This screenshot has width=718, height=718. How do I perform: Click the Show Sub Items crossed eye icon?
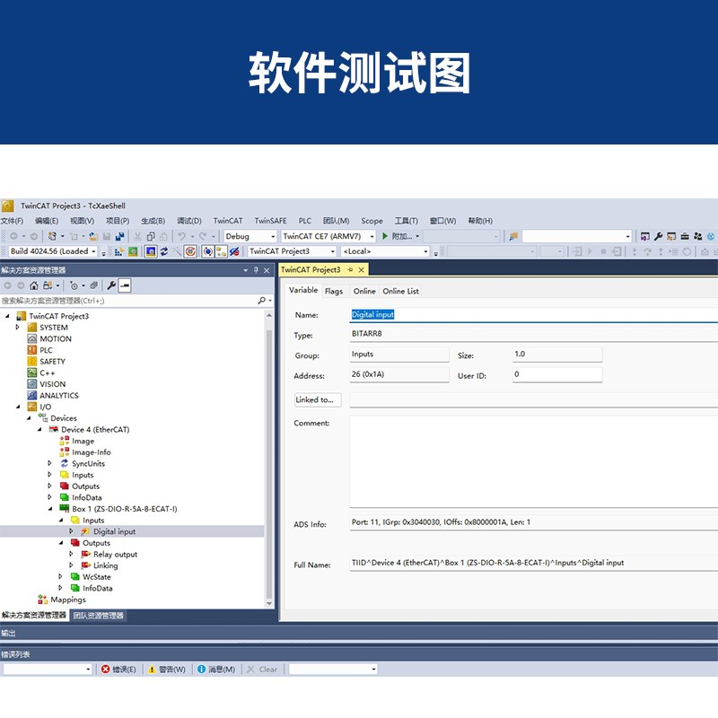point(234,251)
